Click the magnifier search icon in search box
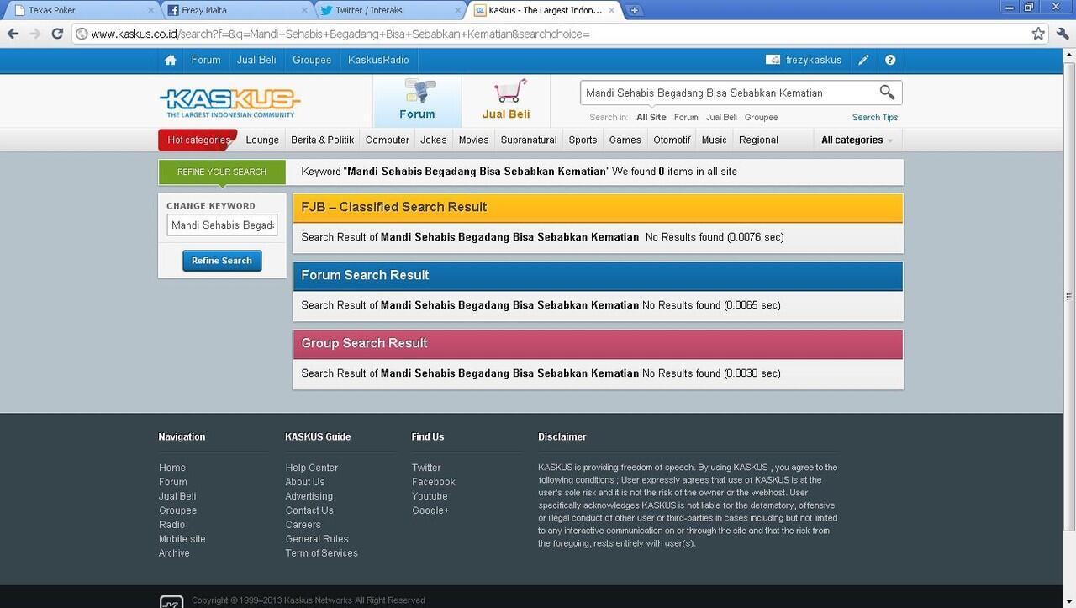Image resolution: width=1076 pixels, height=608 pixels. coord(887,93)
